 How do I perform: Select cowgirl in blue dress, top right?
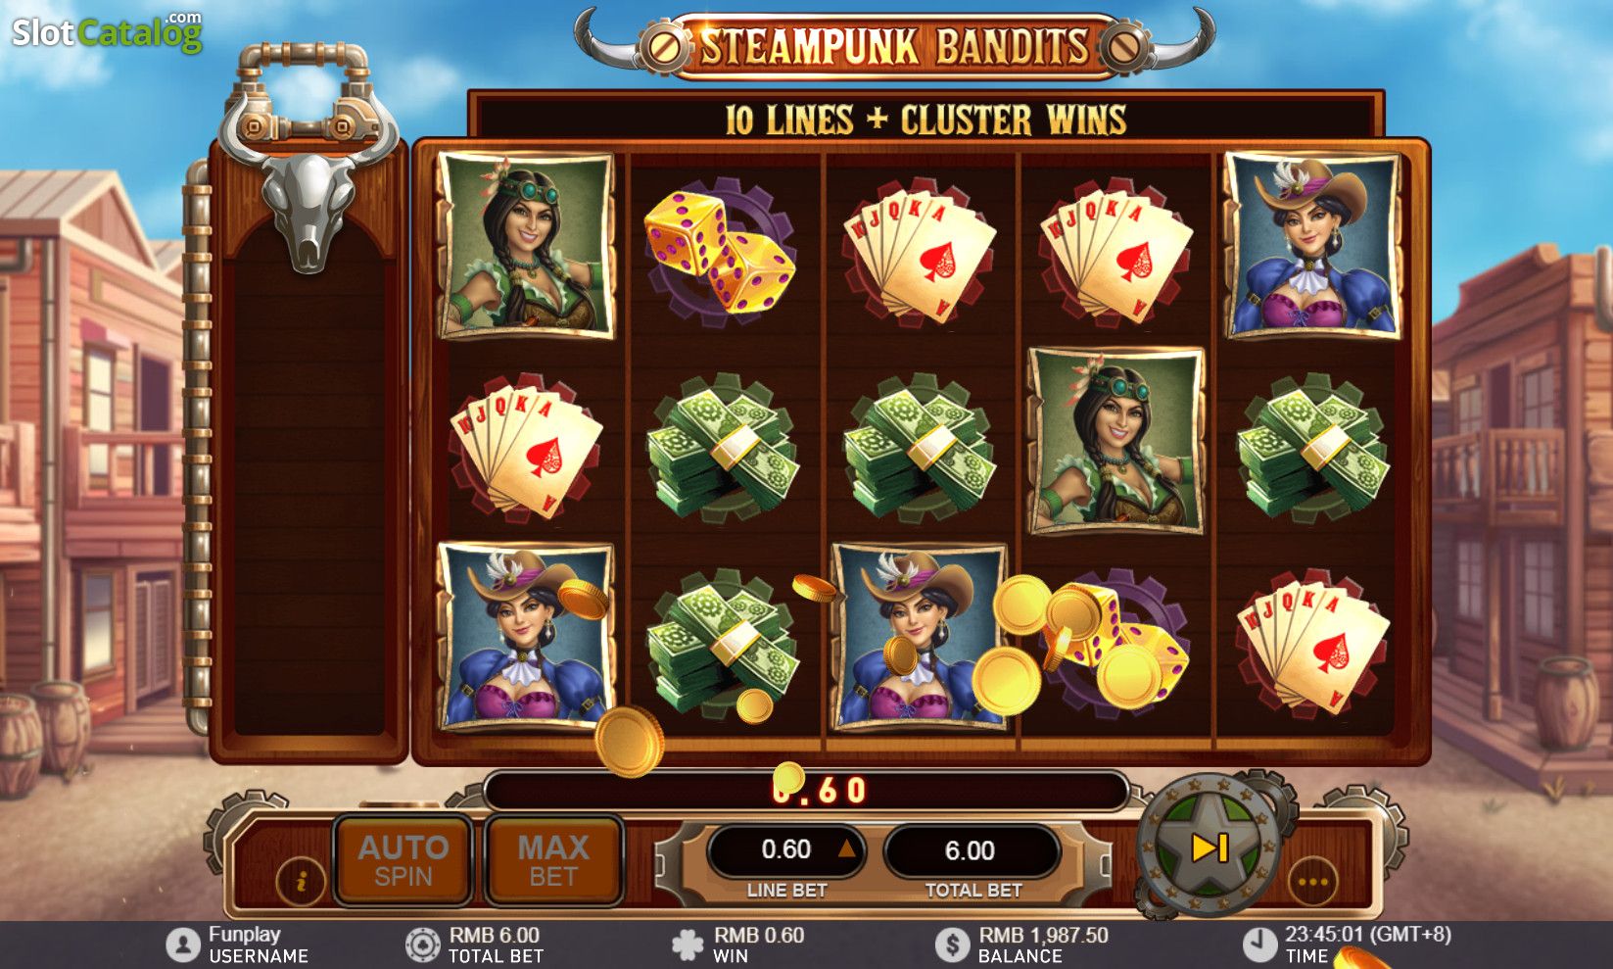click(x=1312, y=245)
